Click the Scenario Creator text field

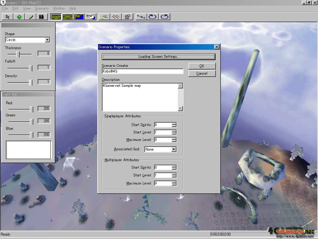pos(142,71)
